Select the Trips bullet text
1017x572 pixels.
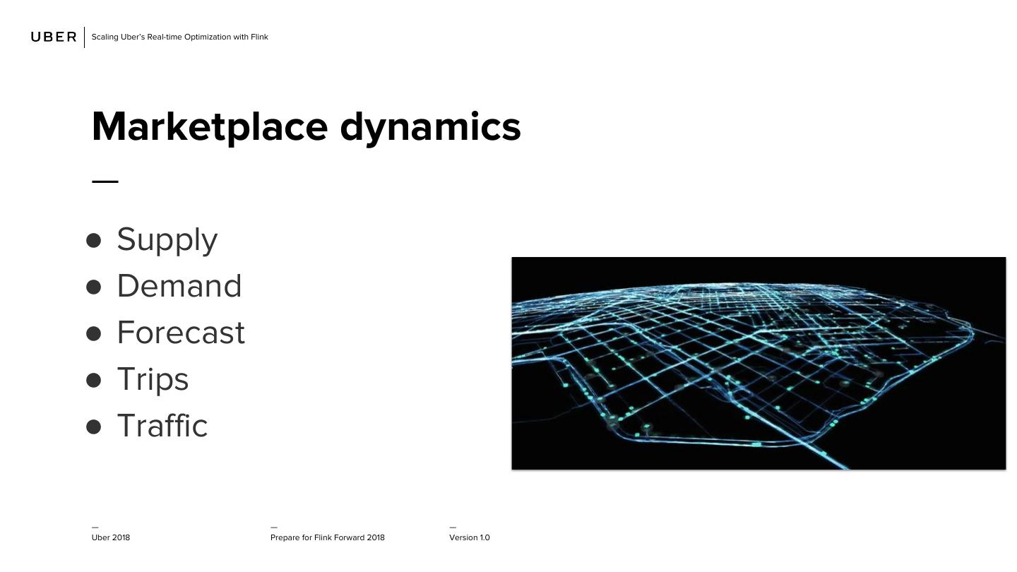tap(153, 379)
